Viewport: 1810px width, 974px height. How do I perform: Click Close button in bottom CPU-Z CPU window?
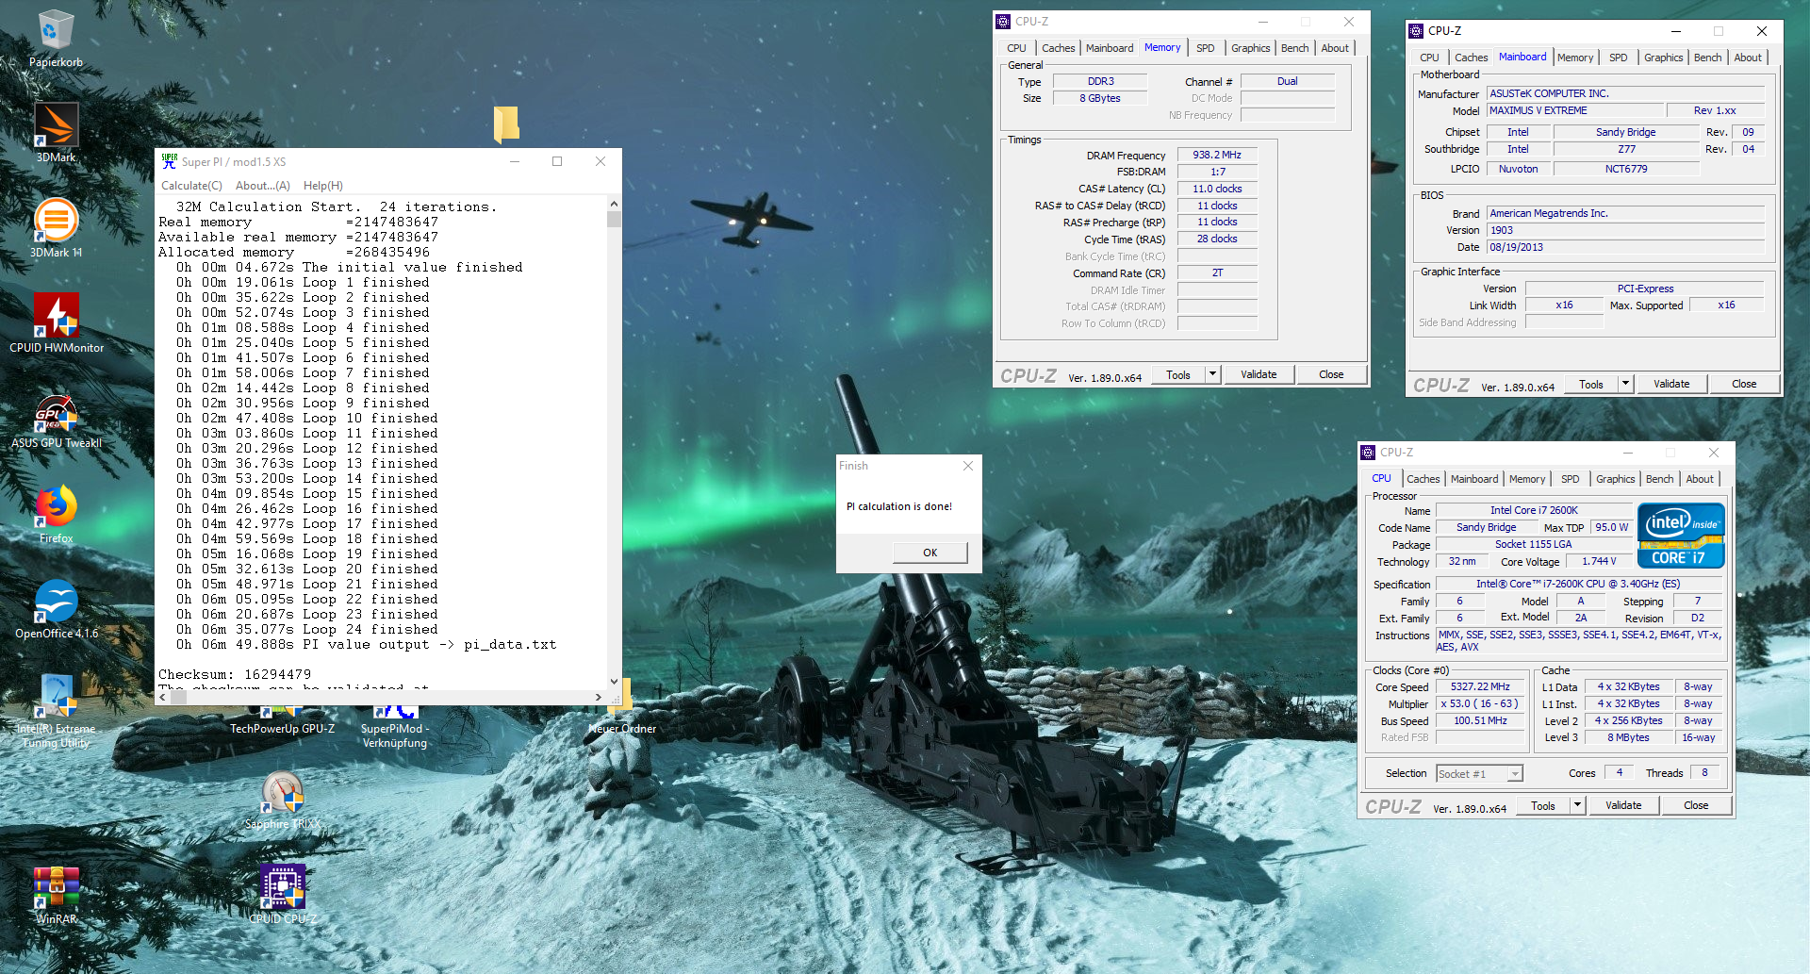tap(1696, 805)
